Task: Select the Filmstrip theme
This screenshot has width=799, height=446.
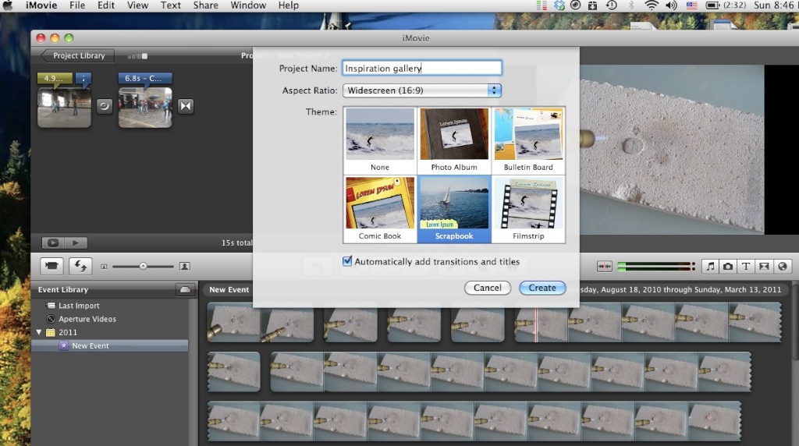Action: tap(528, 209)
